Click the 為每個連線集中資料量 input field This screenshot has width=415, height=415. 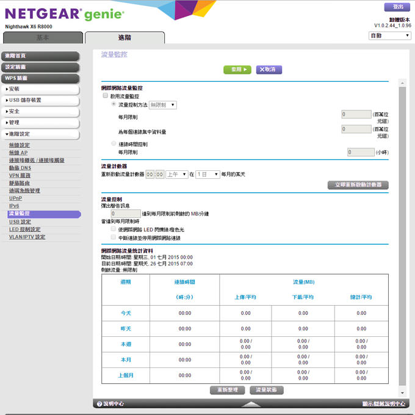click(x=356, y=129)
